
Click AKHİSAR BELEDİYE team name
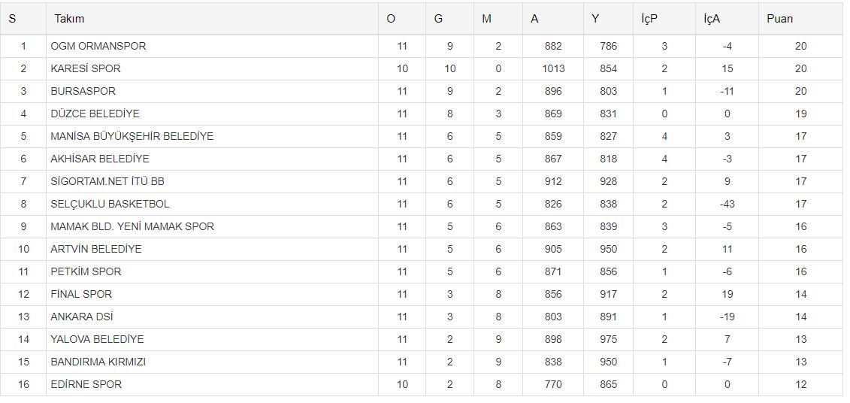(x=100, y=159)
